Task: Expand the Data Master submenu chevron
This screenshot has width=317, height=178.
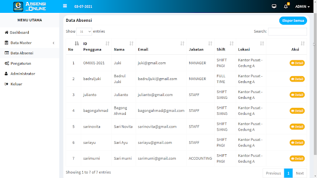Action: [x=53, y=43]
